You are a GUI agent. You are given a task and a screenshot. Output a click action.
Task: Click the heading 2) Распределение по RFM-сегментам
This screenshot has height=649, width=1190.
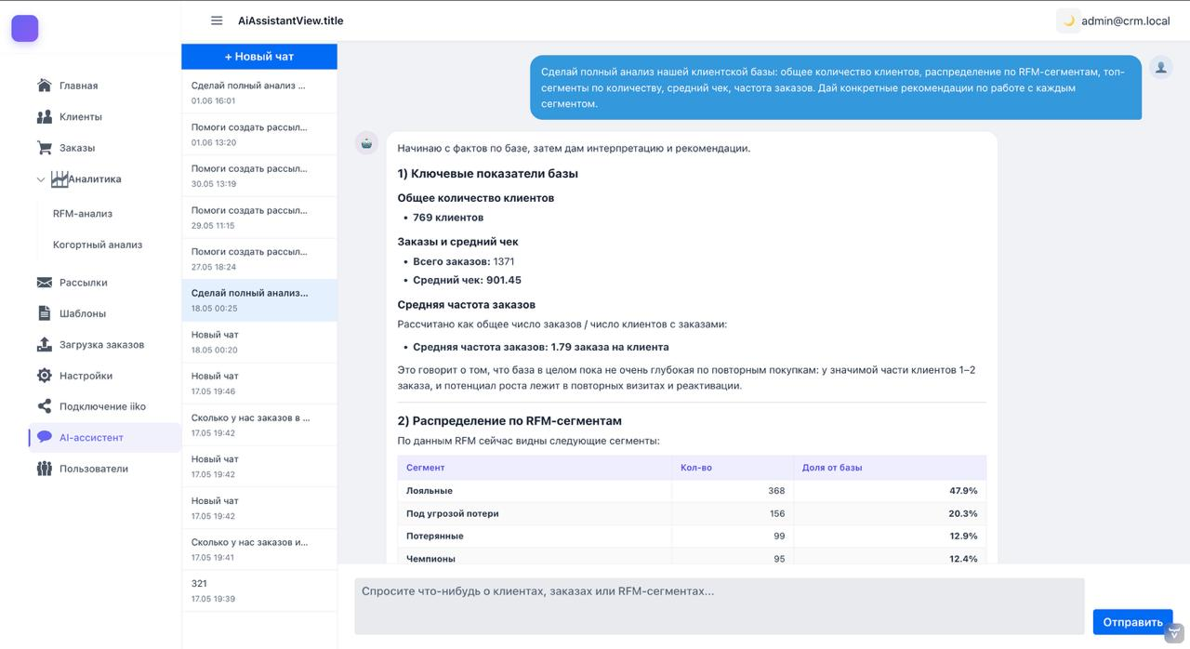click(509, 420)
